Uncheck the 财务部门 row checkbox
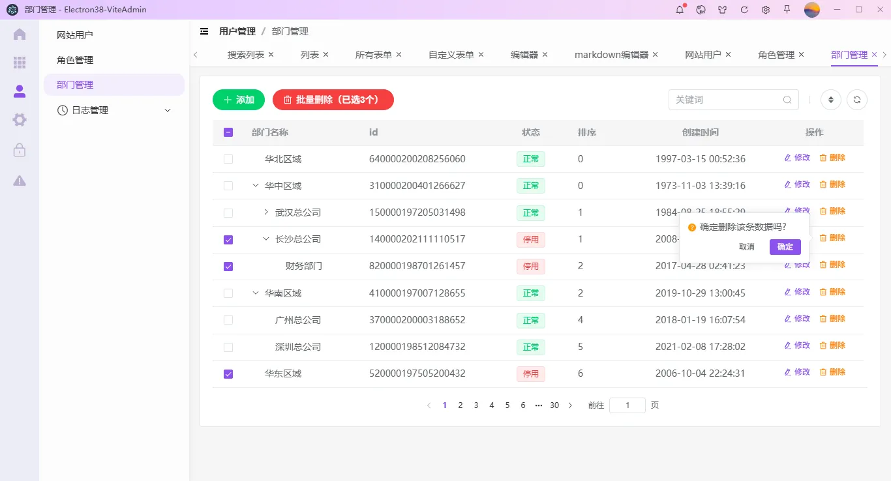This screenshot has width=891, height=481. coord(228,267)
